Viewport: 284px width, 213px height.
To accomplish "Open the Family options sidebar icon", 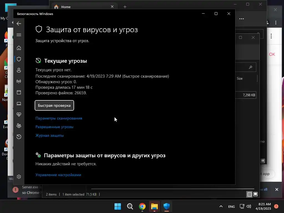I will tap(19, 126).
